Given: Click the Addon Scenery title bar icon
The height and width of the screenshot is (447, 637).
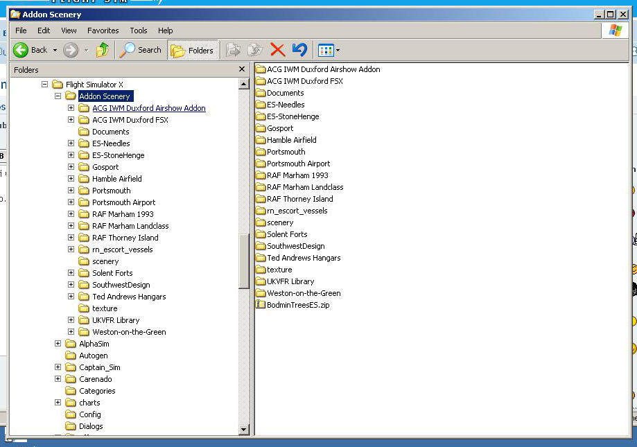Looking at the screenshot, I should coord(15,15).
